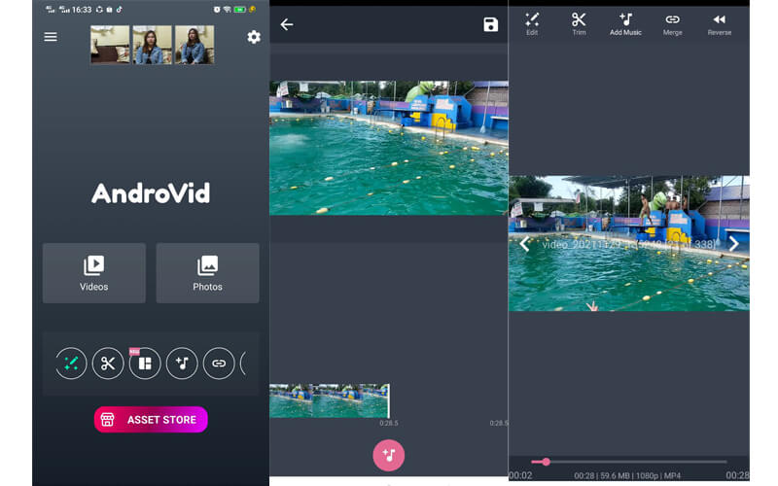
Task: Tap Reverse in the top toolbar
Action: pos(719,24)
